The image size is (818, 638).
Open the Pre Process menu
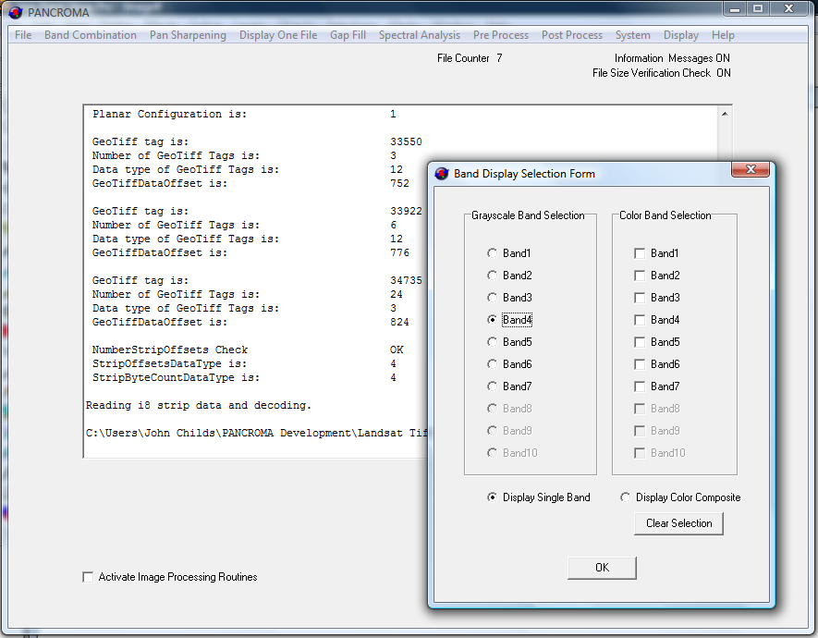point(501,35)
